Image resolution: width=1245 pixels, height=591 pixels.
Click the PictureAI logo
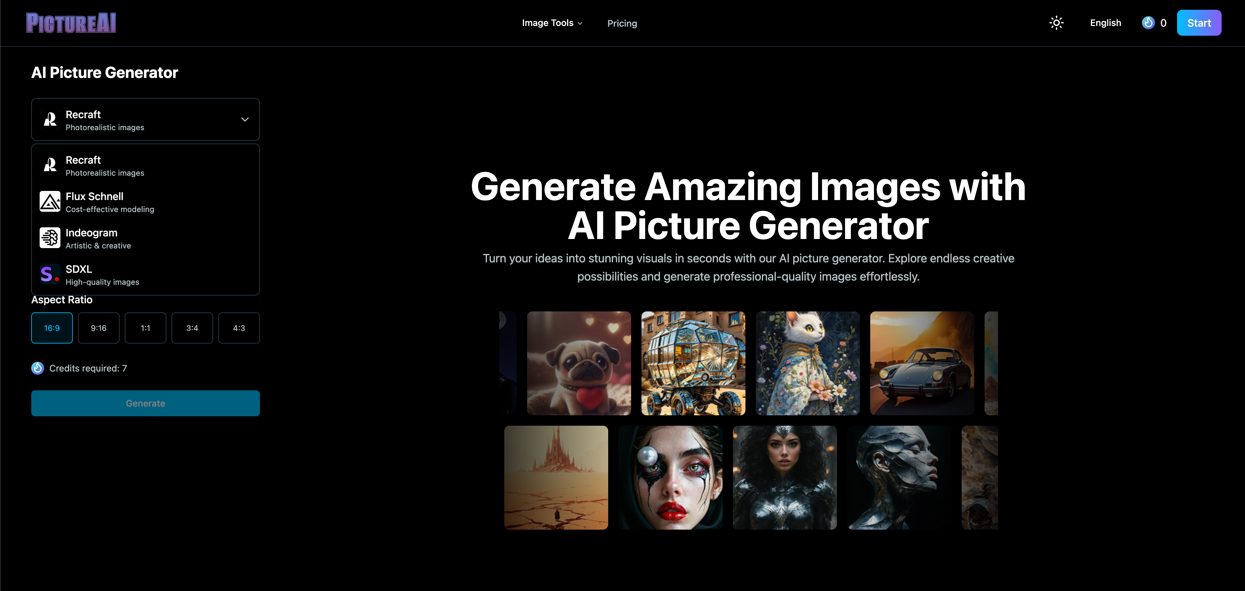pos(71,22)
